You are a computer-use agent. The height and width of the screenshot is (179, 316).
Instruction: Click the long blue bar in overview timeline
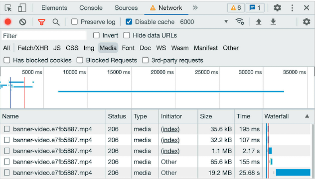(171, 91)
